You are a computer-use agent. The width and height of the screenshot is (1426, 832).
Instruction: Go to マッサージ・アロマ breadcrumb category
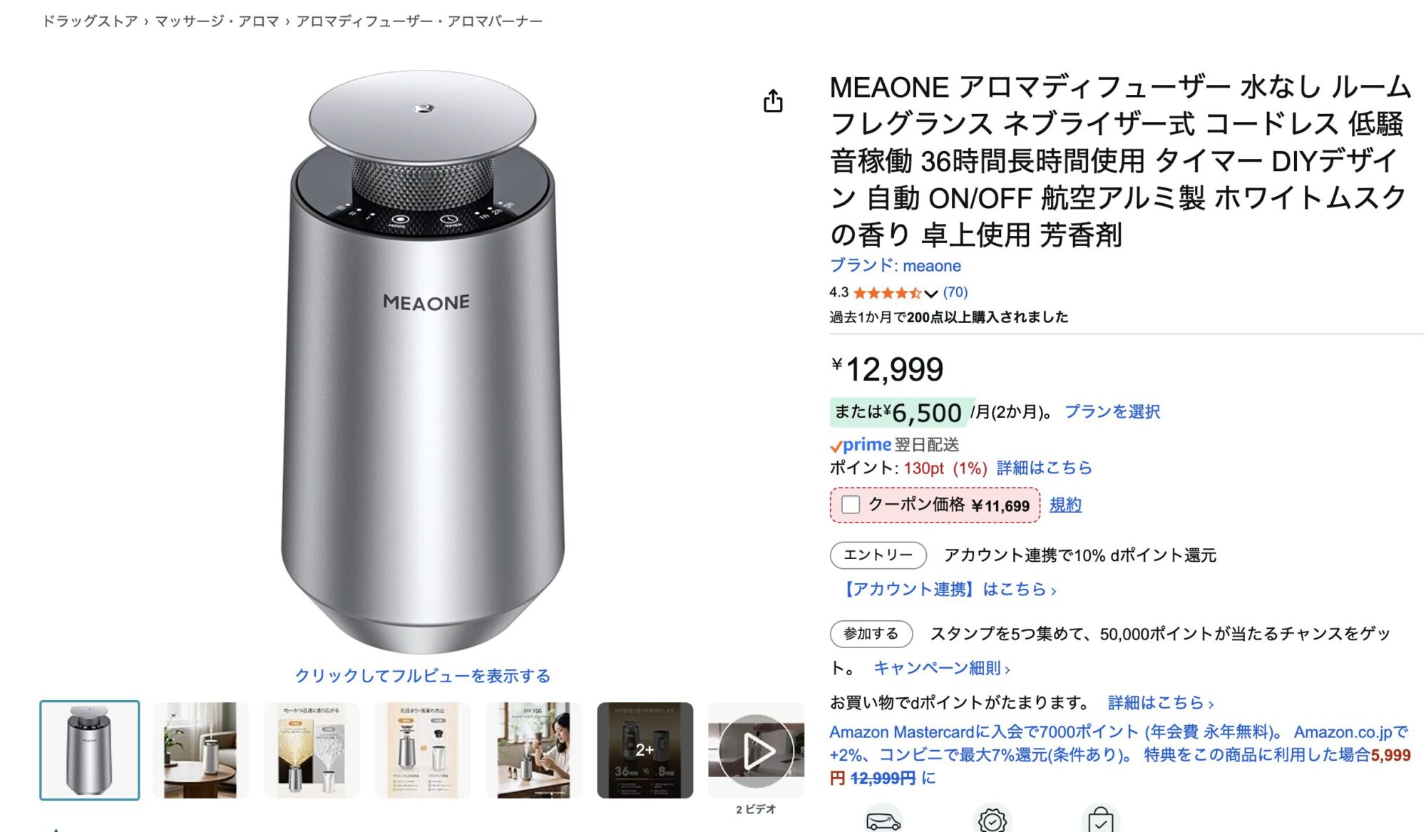217,21
